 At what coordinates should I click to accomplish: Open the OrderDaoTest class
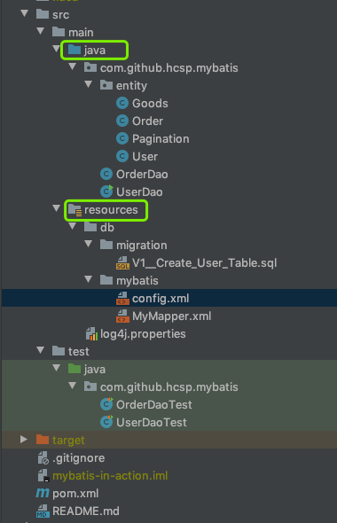153,404
